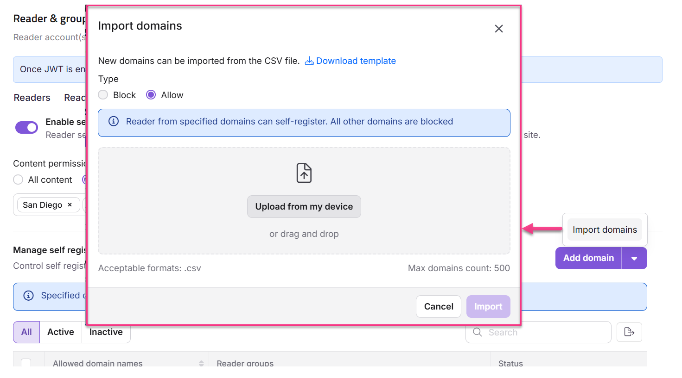The height and width of the screenshot is (378, 682).
Task: Click the download icon beside Download template
Action: [309, 61]
